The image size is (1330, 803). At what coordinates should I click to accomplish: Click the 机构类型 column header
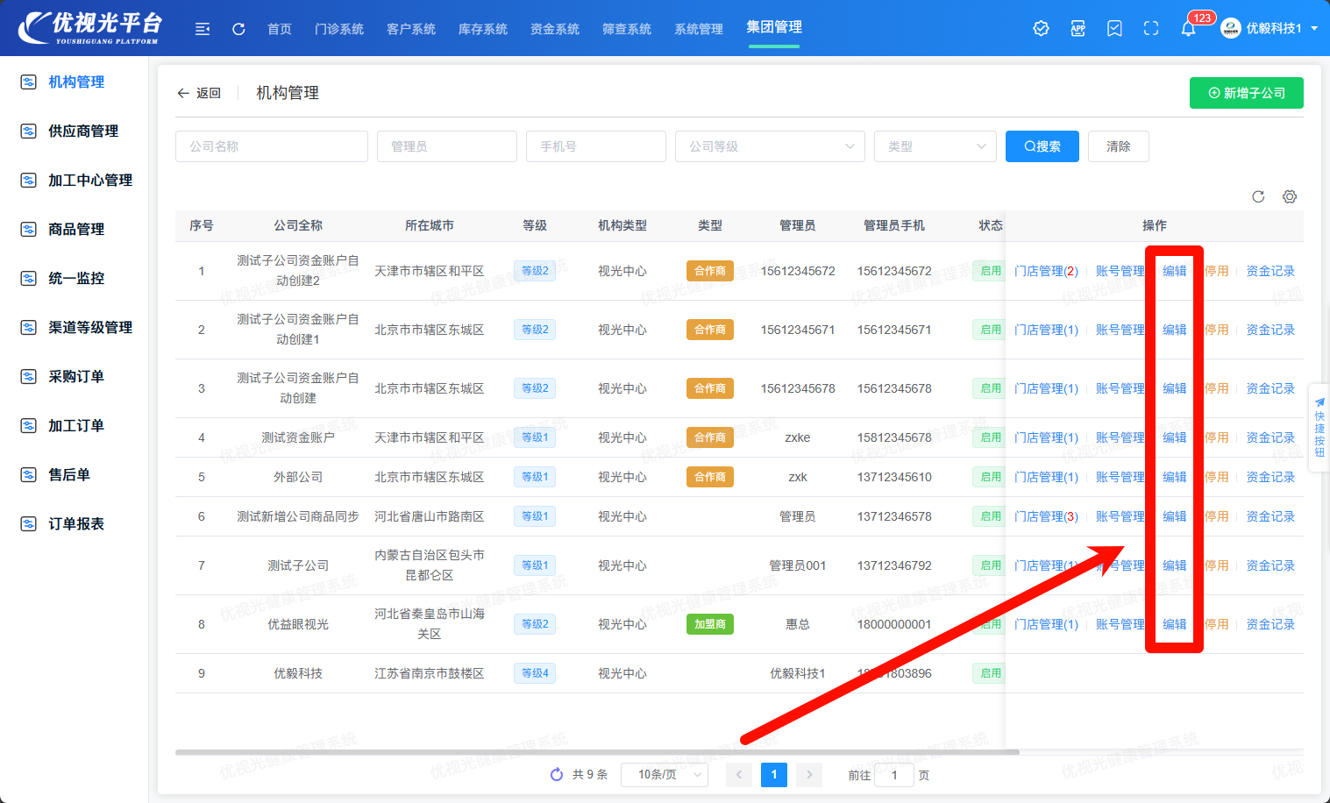(x=622, y=225)
